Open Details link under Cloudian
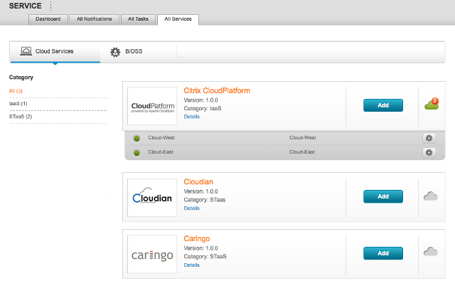The height and width of the screenshot is (303, 455). 192,208
